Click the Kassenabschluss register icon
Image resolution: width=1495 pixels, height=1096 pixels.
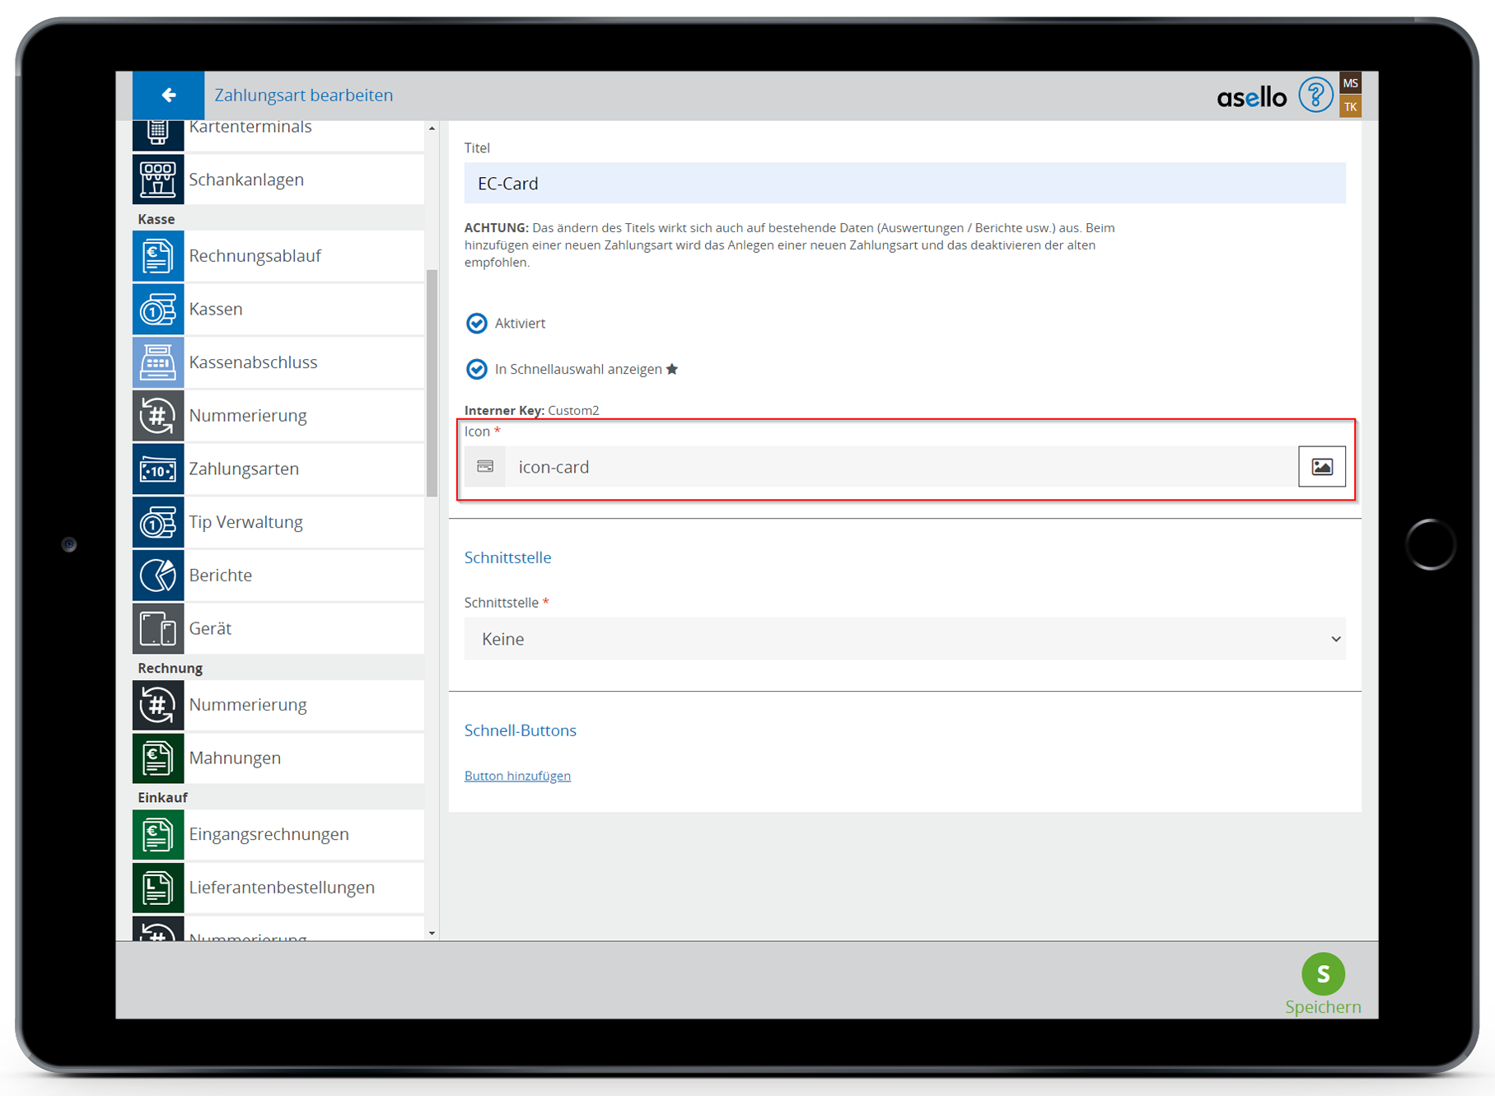coord(157,362)
